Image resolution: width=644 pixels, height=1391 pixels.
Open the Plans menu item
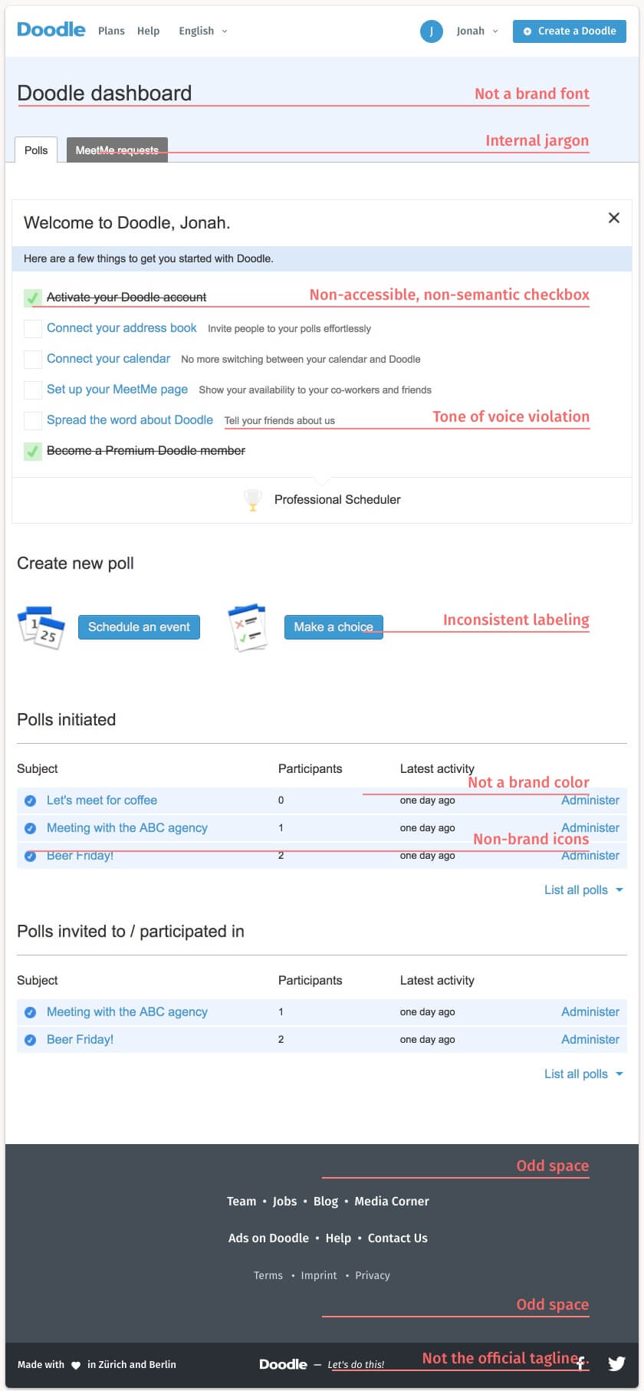[x=111, y=31]
